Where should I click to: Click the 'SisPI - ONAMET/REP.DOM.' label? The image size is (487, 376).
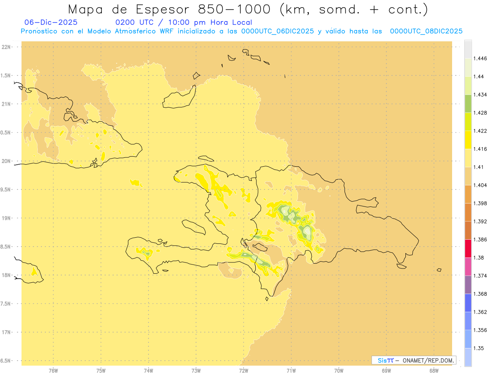414,360
